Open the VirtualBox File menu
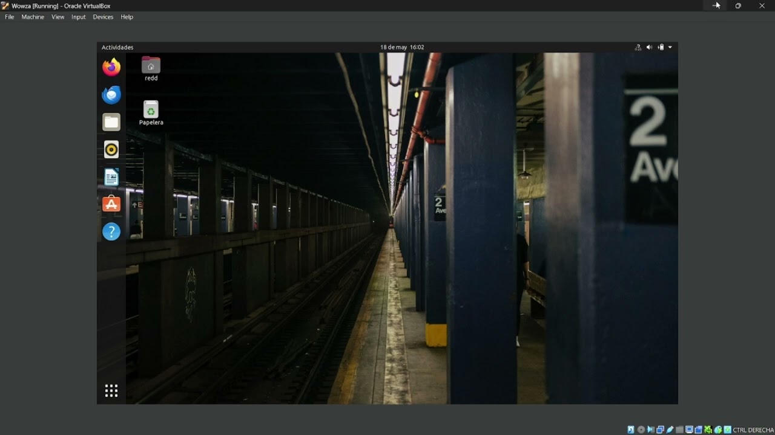775x435 pixels. pos(10,17)
